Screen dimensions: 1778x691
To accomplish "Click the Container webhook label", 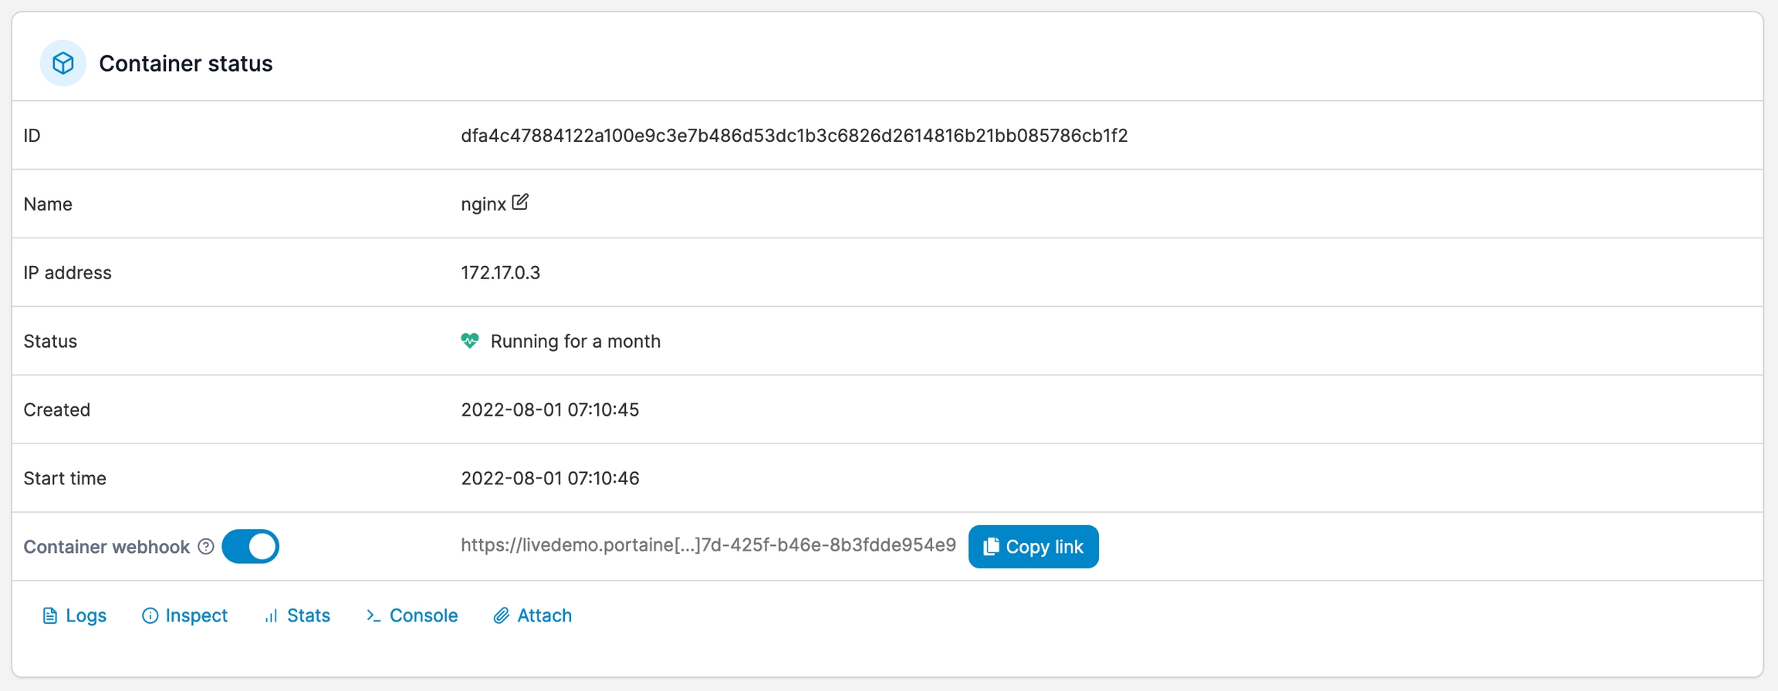I will (x=106, y=547).
